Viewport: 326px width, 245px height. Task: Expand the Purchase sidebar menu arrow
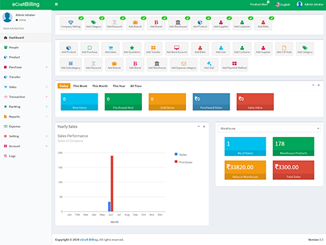click(47, 67)
